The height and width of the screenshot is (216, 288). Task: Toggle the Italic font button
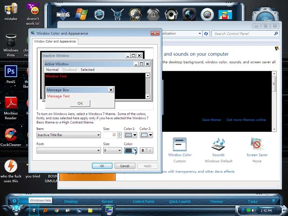click(150, 150)
